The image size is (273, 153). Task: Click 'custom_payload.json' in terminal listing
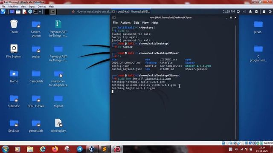[x=127, y=69]
